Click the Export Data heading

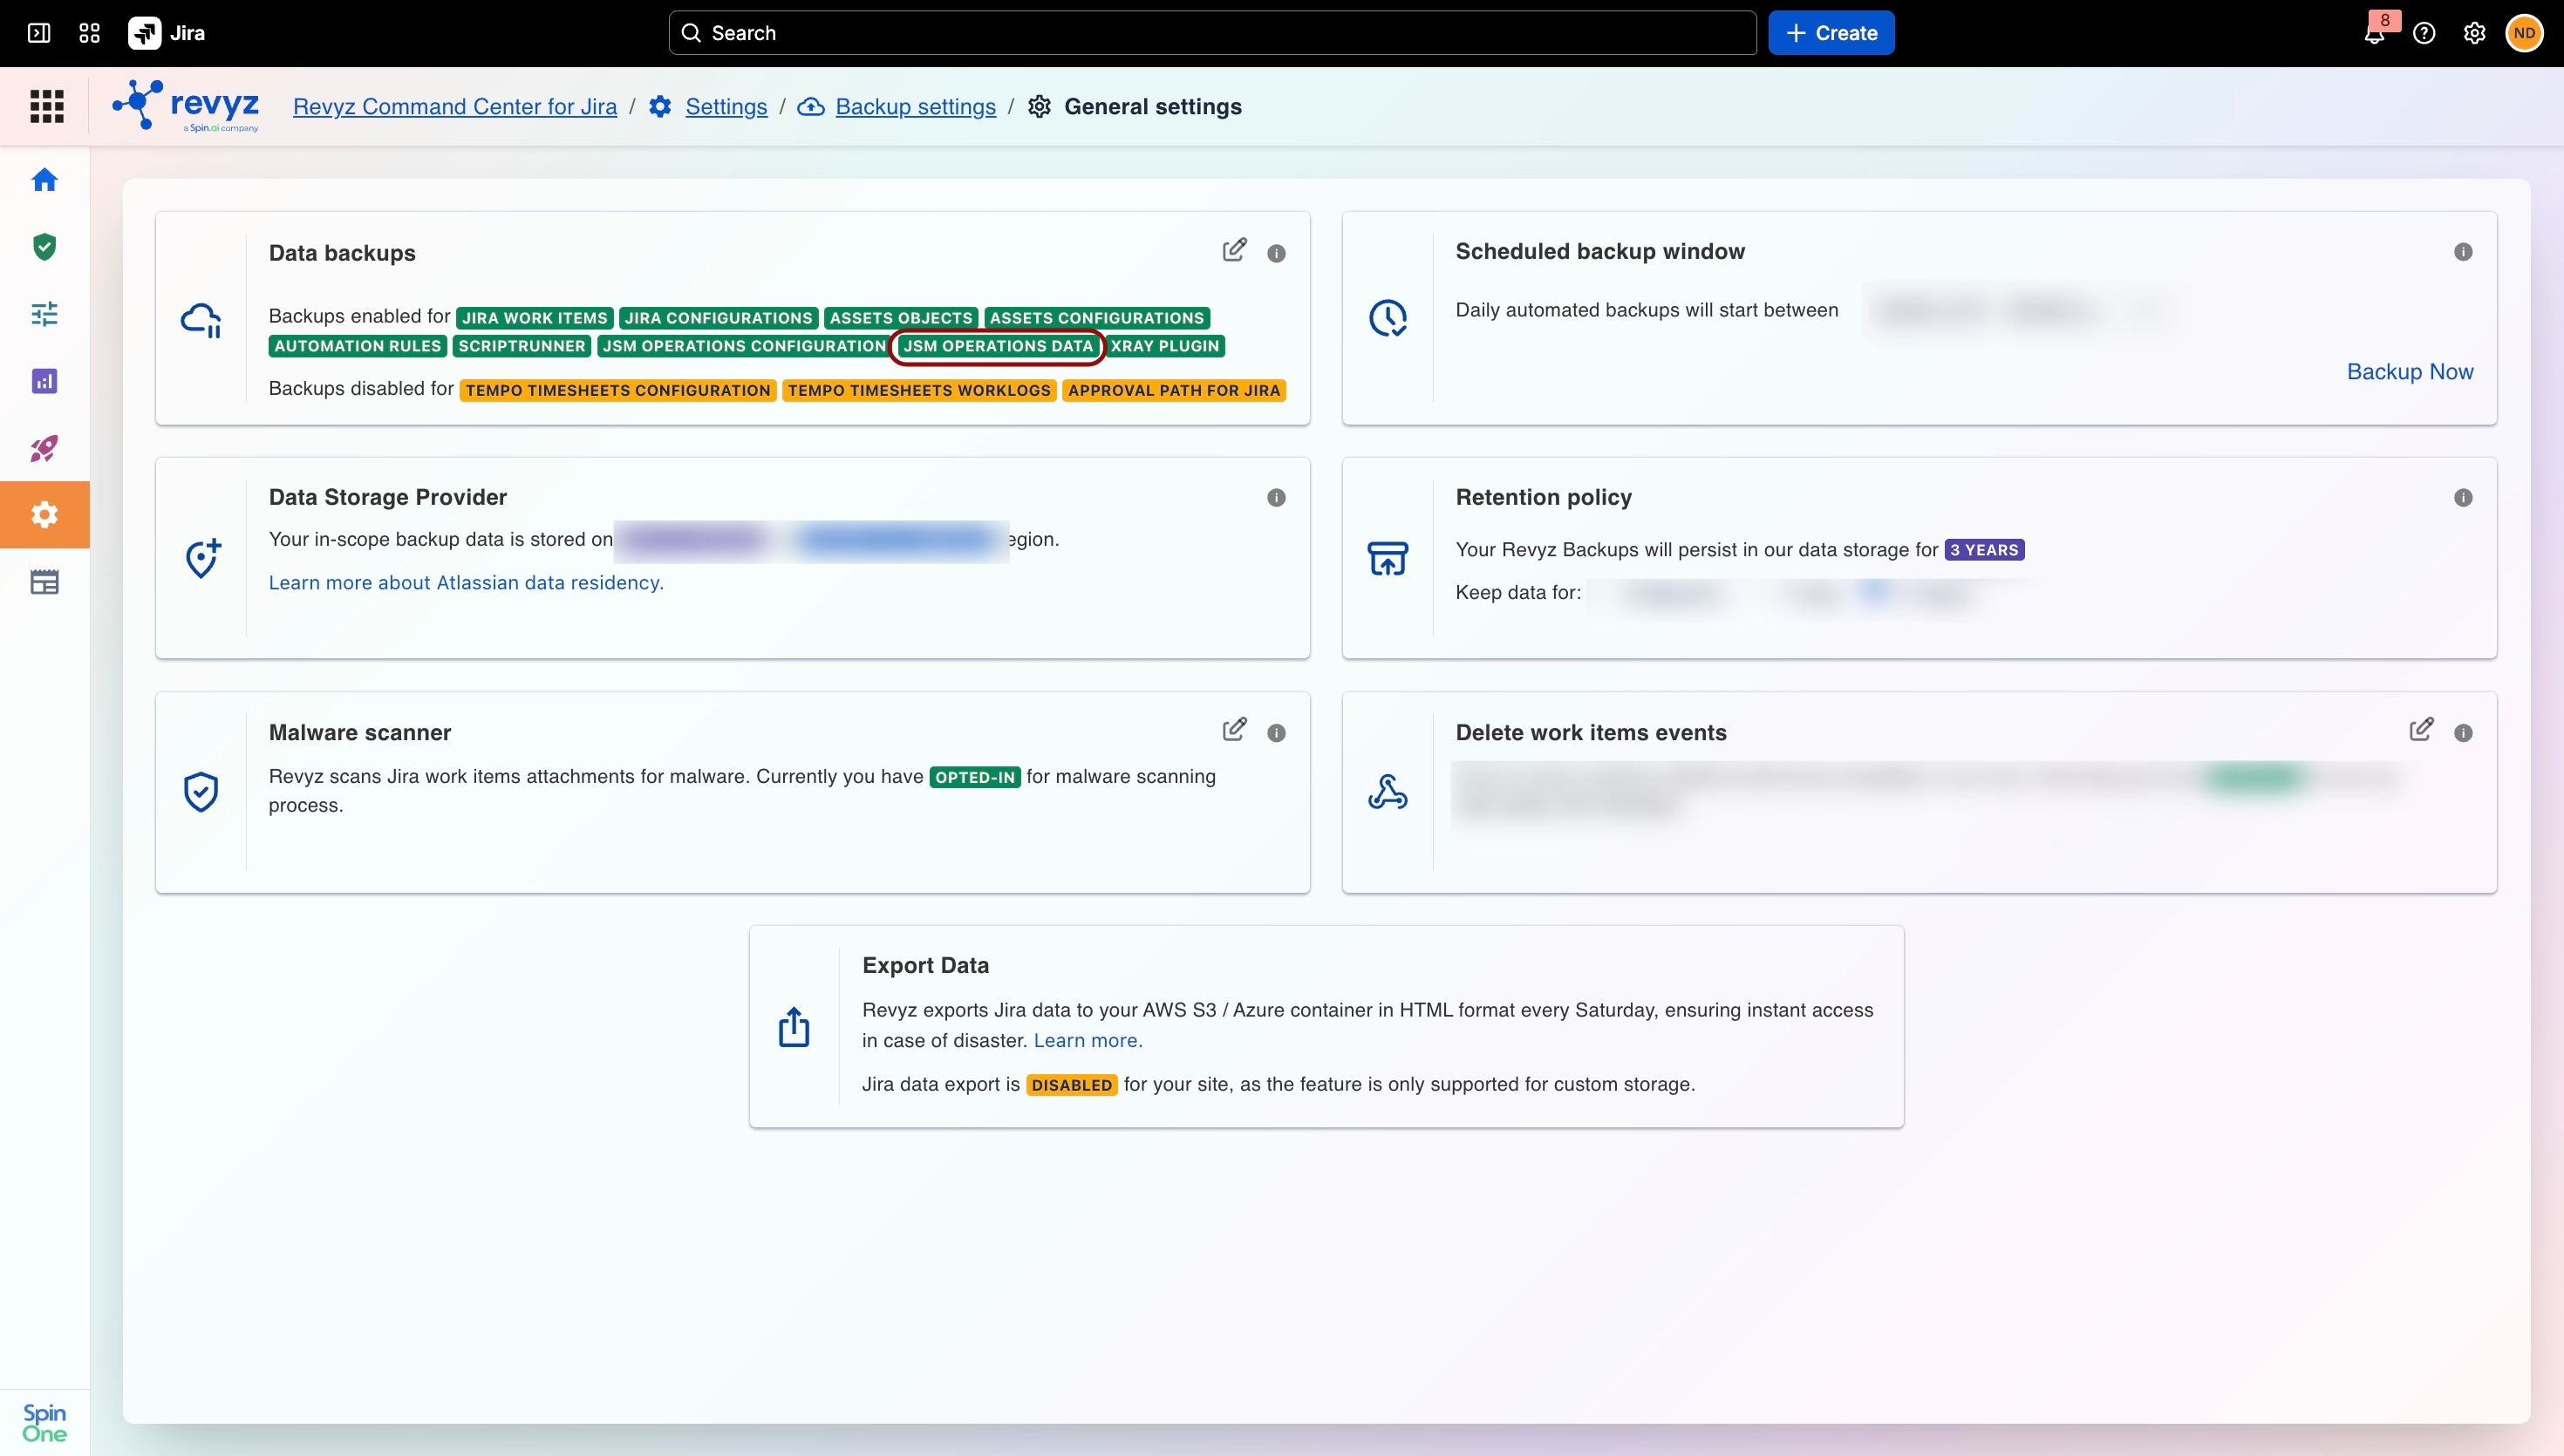coord(926,965)
